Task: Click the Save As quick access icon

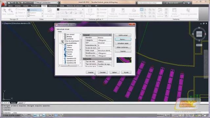Action: (x=19, y=3)
